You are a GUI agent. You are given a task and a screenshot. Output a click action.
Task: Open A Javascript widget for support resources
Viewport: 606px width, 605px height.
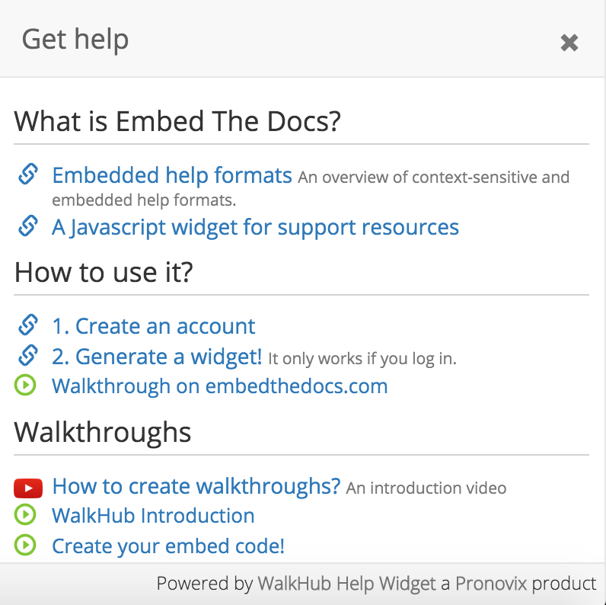point(255,227)
